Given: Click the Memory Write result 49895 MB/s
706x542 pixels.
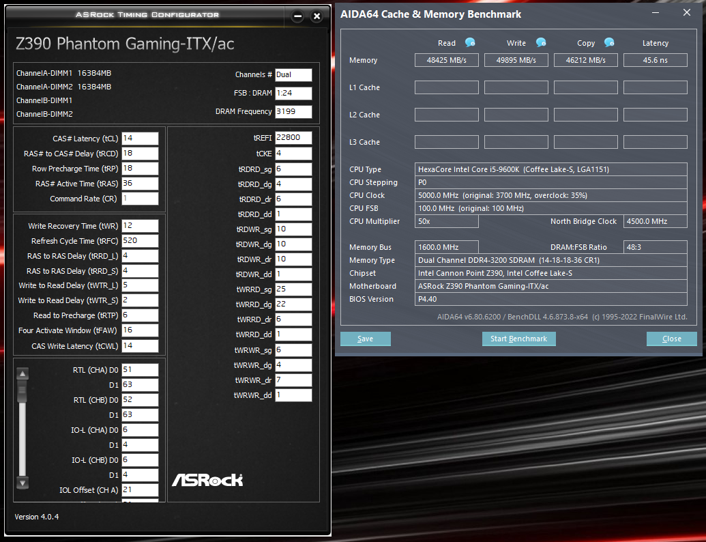Looking at the screenshot, I should [x=516, y=60].
